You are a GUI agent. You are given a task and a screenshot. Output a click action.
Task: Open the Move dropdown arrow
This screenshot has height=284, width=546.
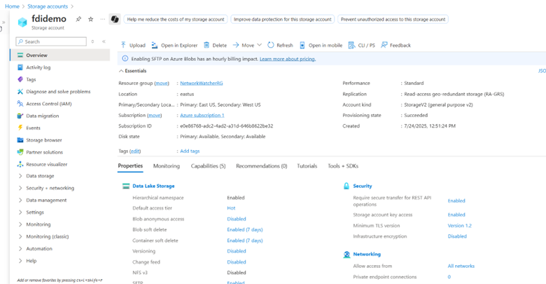tap(259, 45)
